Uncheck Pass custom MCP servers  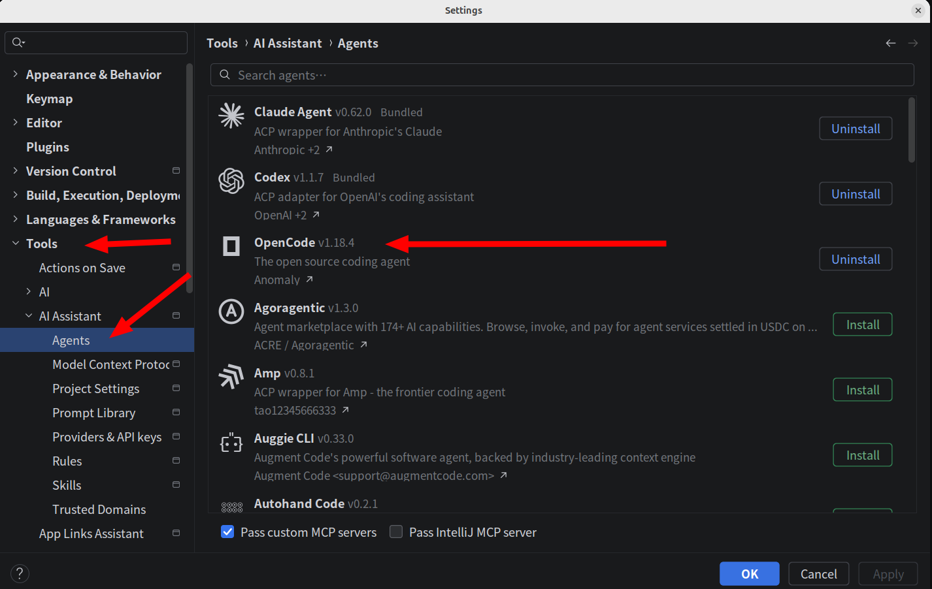pos(227,532)
